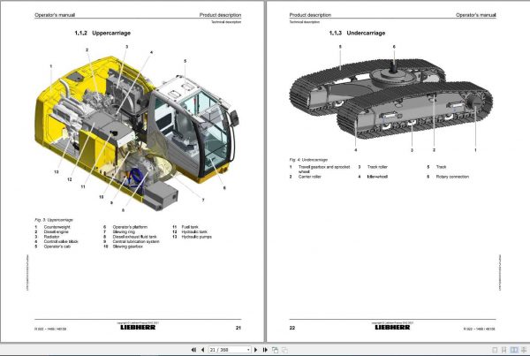Click the 'Diesel exhaust fluid tank' legend entry
Viewport: 530px width, 356px height.
click(135, 237)
